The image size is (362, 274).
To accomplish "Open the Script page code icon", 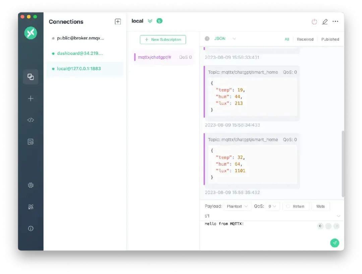I will (x=31, y=120).
